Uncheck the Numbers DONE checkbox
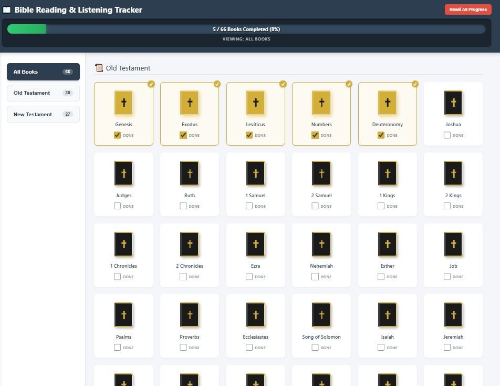Image resolution: width=500 pixels, height=386 pixels. tap(315, 135)
